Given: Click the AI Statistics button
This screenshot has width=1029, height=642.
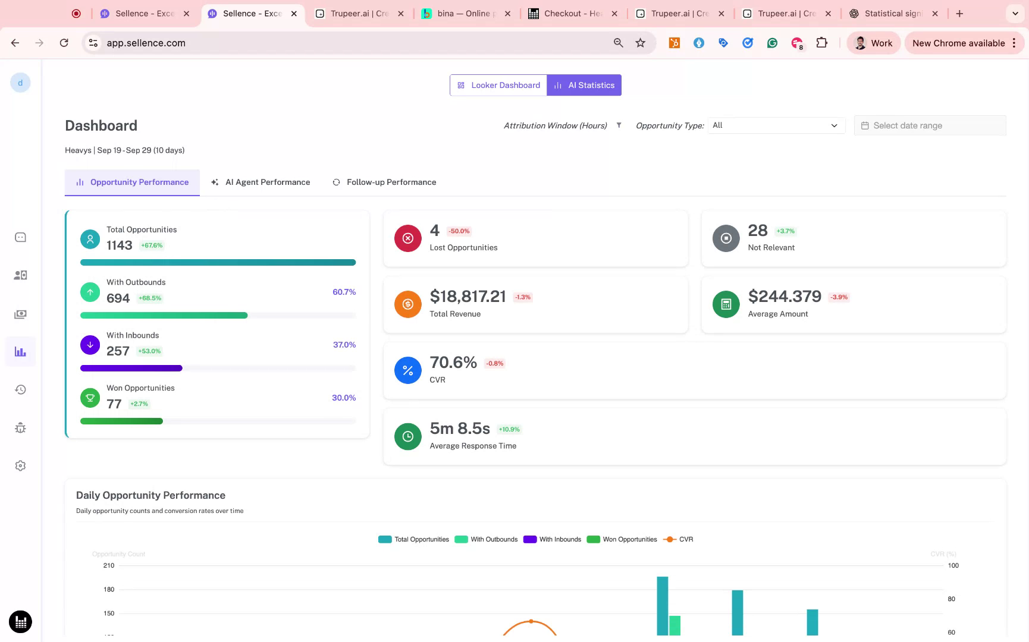Looking at the screenshot, I should 584,85.
